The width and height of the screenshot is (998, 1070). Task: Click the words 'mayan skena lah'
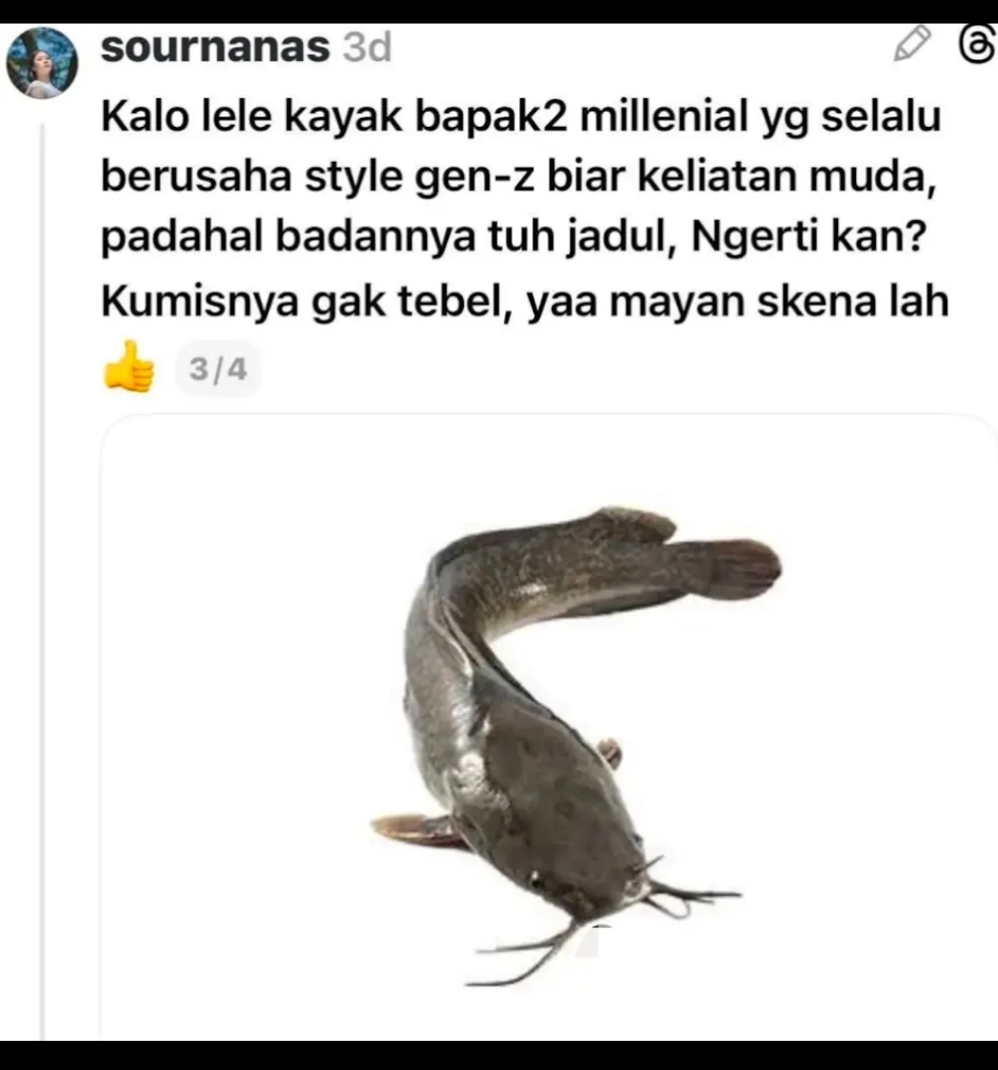click(780, 301)
